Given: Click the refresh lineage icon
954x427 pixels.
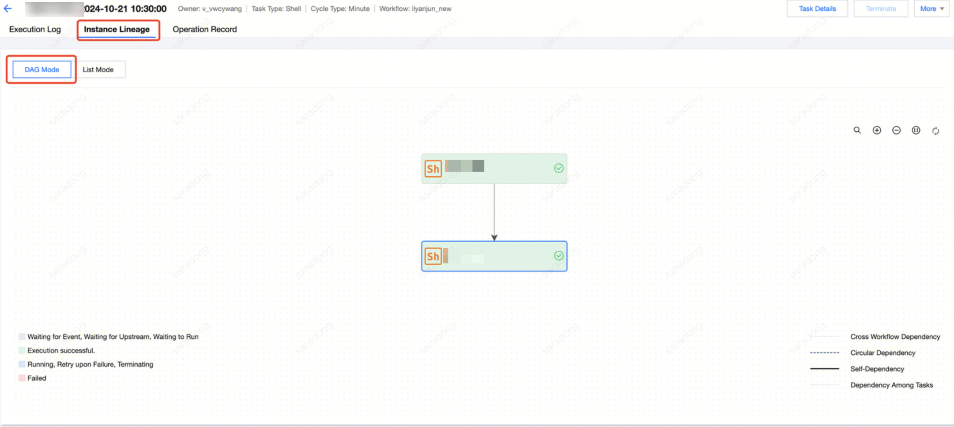Looking at the screenshot, I should (x=935, y=131).
